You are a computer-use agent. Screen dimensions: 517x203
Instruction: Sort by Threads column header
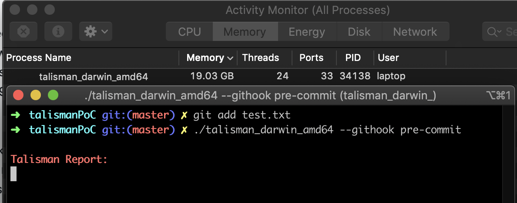click(x=261, y=58)
